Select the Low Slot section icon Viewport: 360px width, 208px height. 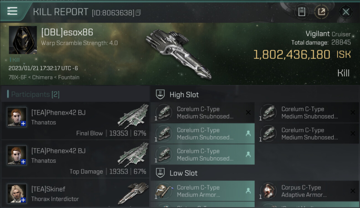coord(160,173)
